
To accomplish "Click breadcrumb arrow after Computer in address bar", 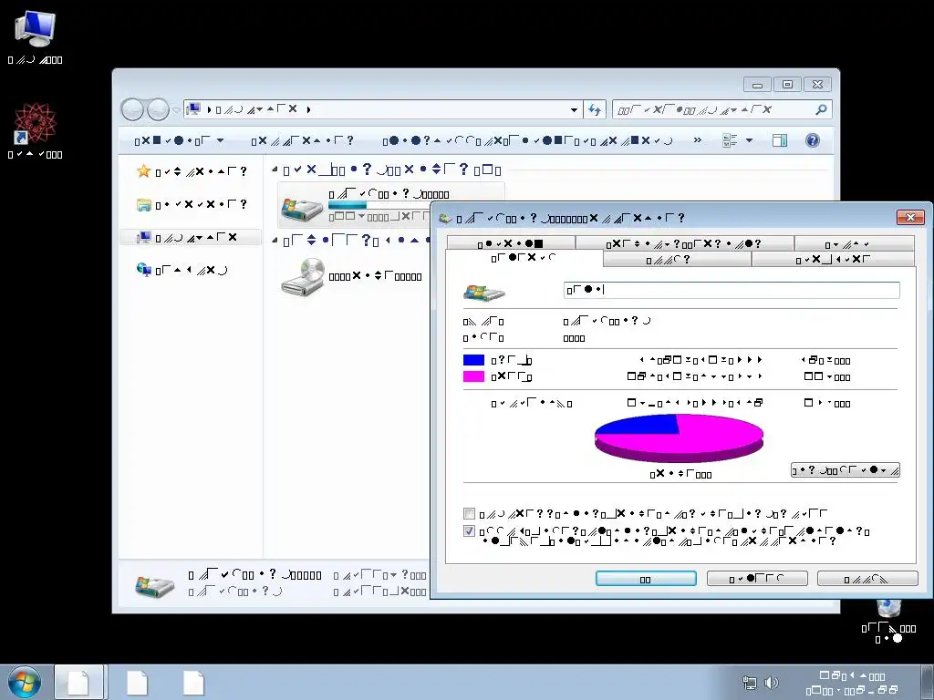I will click(308, 109).
